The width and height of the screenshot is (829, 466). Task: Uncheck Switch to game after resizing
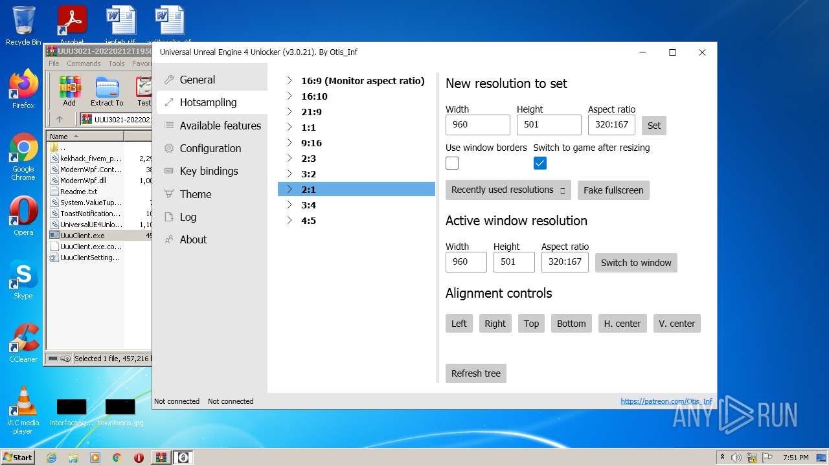540,163
